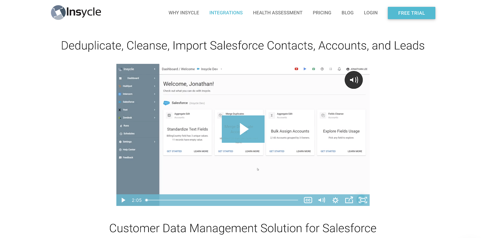Expand Intercom in the sidebar

[x=138, y=94]
